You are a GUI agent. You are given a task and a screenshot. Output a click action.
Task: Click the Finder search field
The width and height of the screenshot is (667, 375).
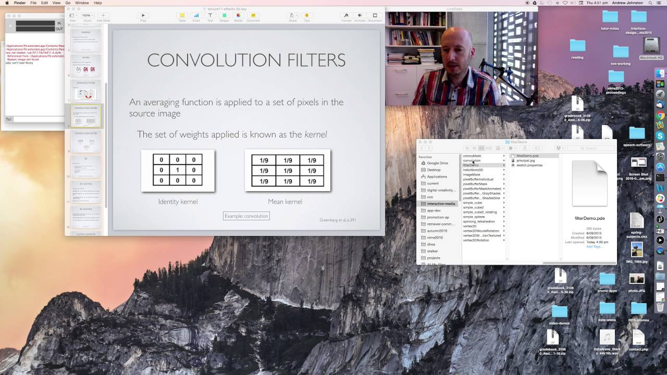point(590,148)
